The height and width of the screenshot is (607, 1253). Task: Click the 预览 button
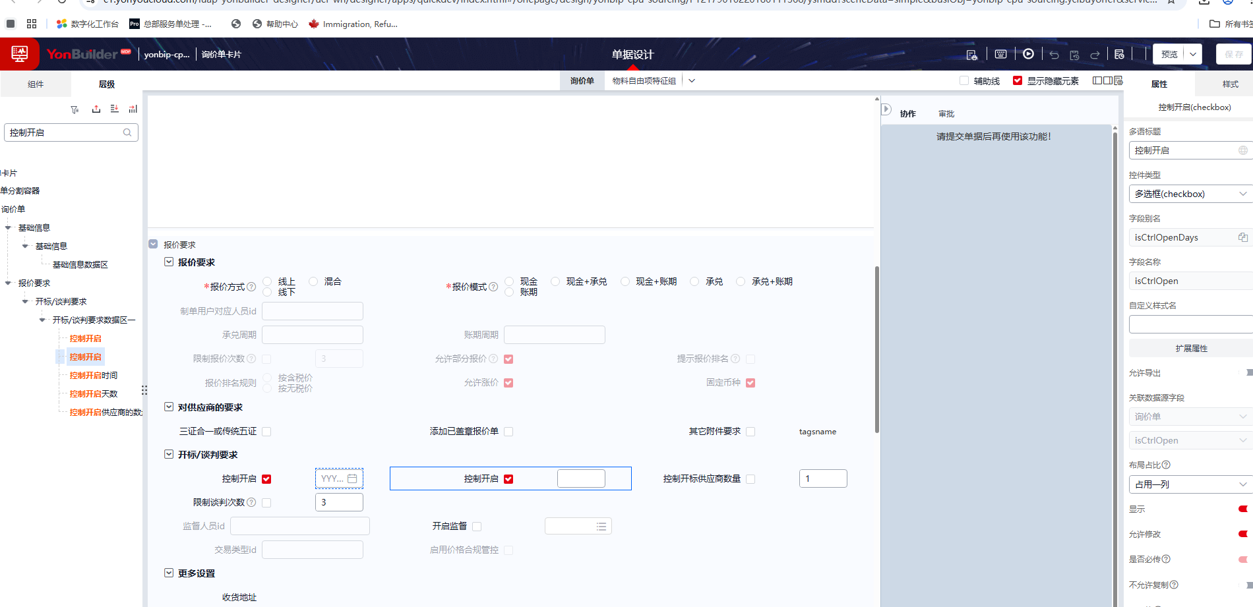pos(1169,54)
